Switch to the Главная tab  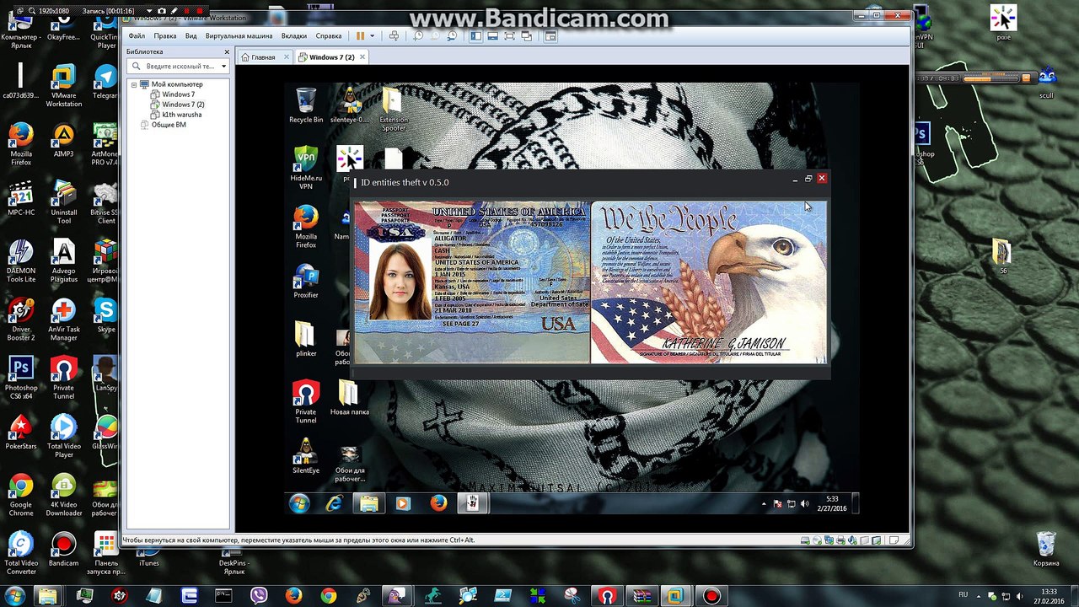point(264,57)
